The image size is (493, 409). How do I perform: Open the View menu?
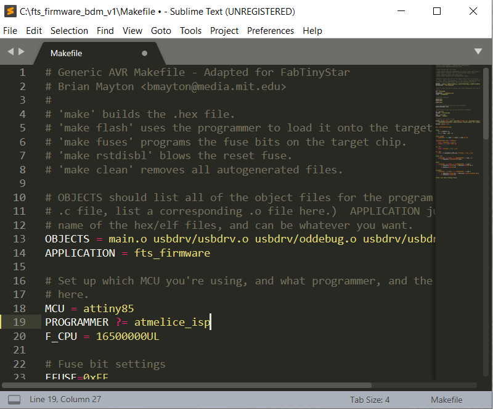coord(132,31)
